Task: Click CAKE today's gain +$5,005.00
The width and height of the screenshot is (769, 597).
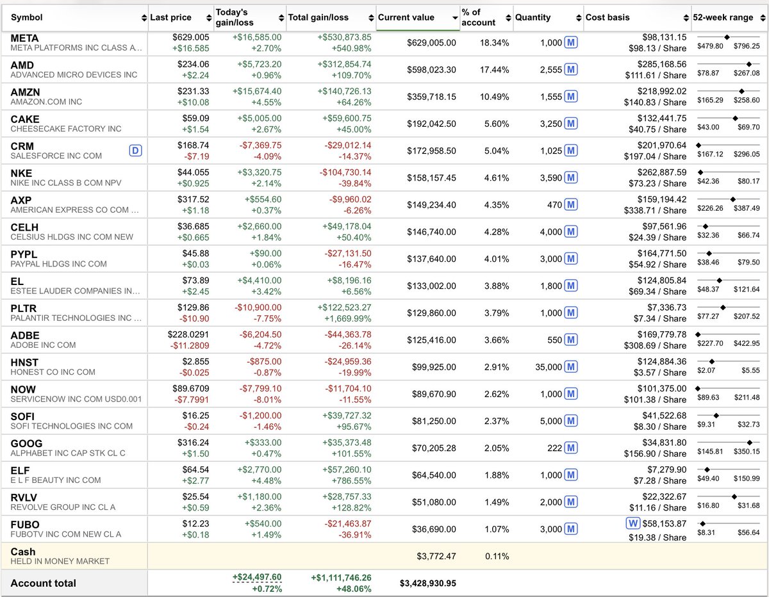Action: (259, 119)
